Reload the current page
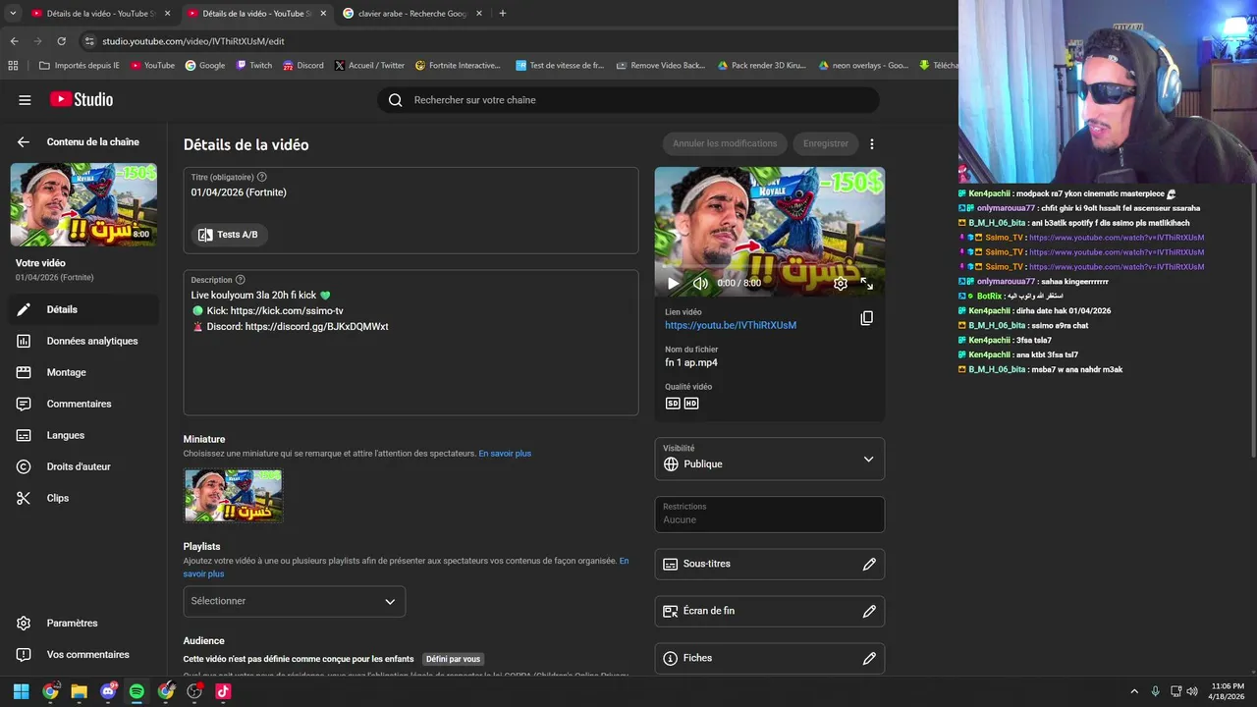Viewport: 1257px width, 707px height. pyautogui.click(x=61, y=41)
